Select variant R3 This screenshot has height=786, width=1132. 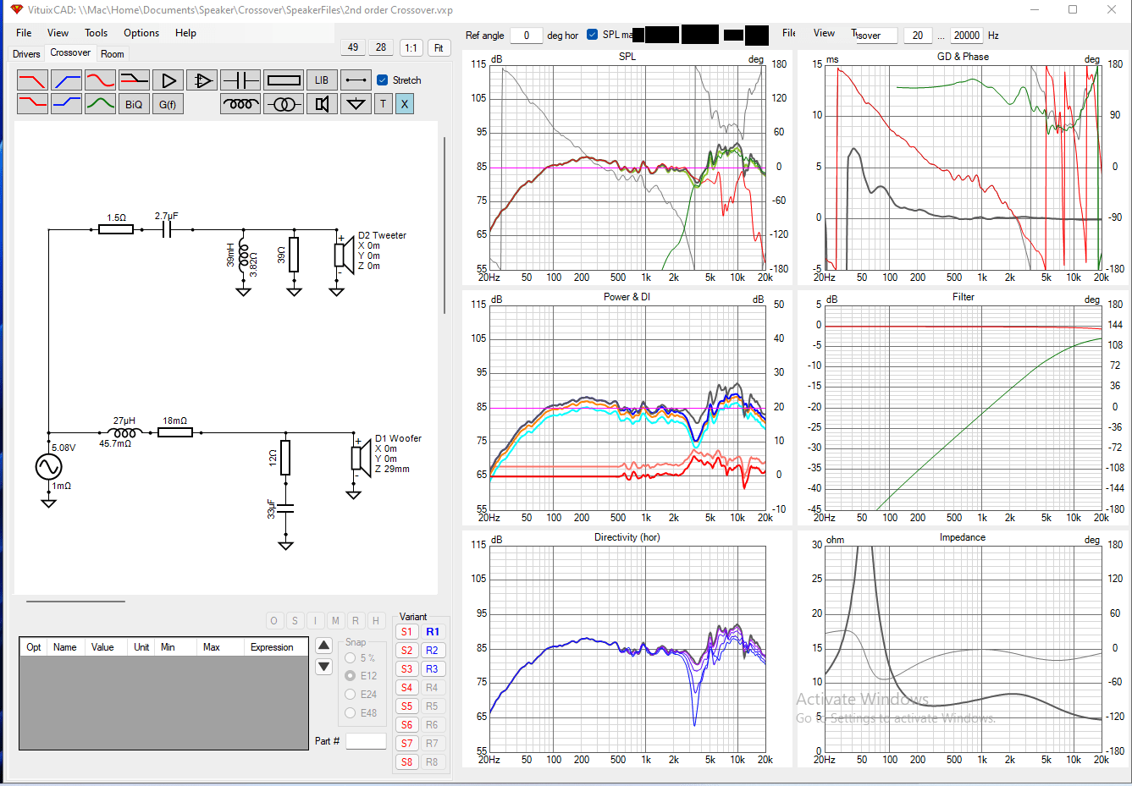coord(432,669)
